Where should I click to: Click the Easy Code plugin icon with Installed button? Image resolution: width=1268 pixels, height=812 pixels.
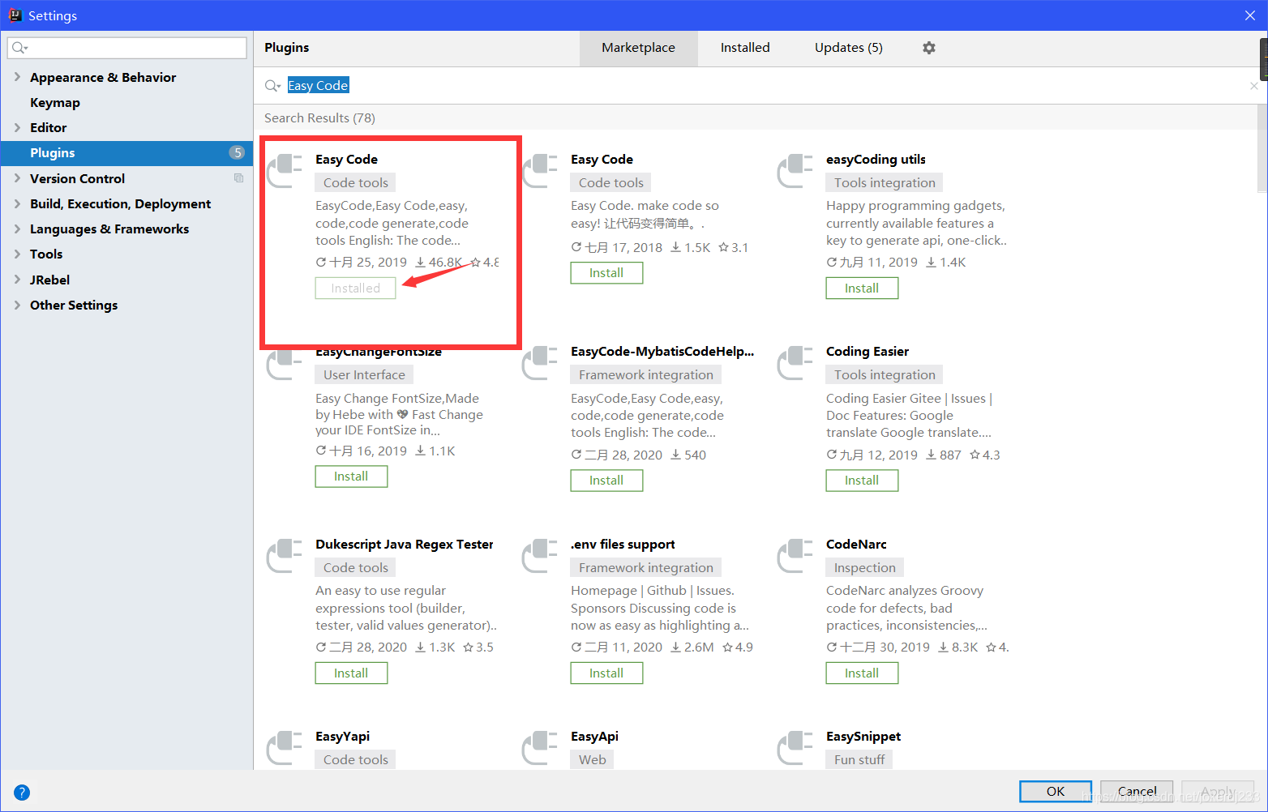(285, 171)
